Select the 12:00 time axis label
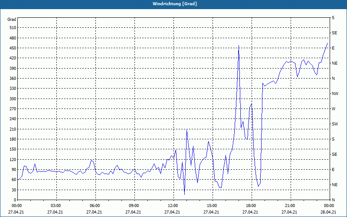The image size is (347, 217). coord(172,206)
